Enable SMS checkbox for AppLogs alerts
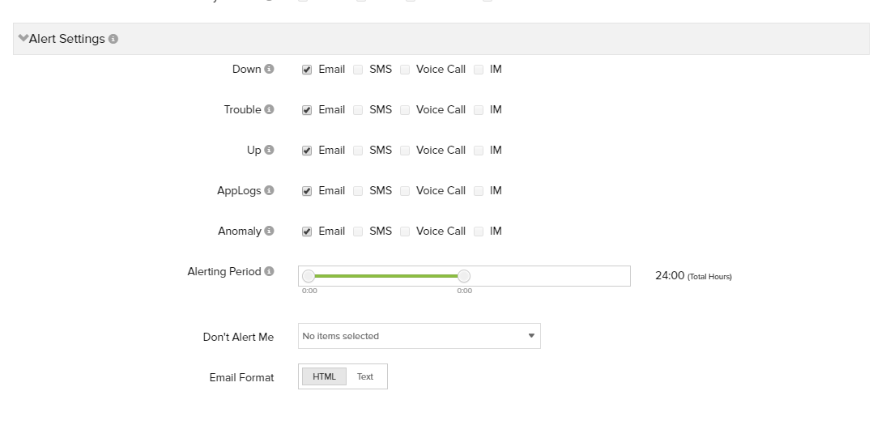This screenshot has height=425, width=877. [358, 191]
